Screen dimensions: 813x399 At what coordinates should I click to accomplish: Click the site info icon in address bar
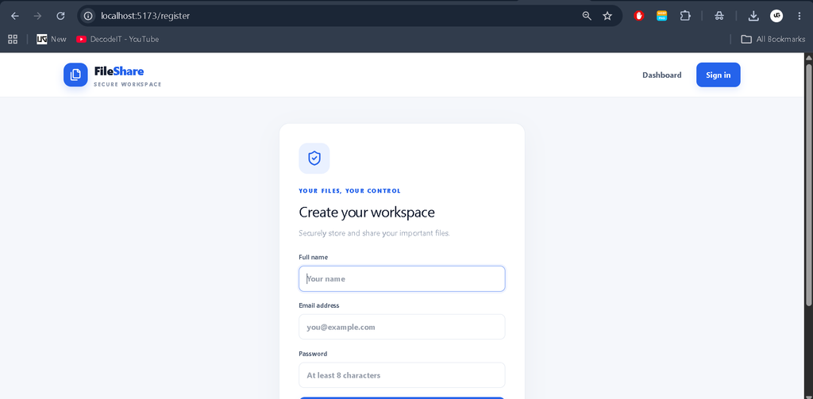(89, 16)
